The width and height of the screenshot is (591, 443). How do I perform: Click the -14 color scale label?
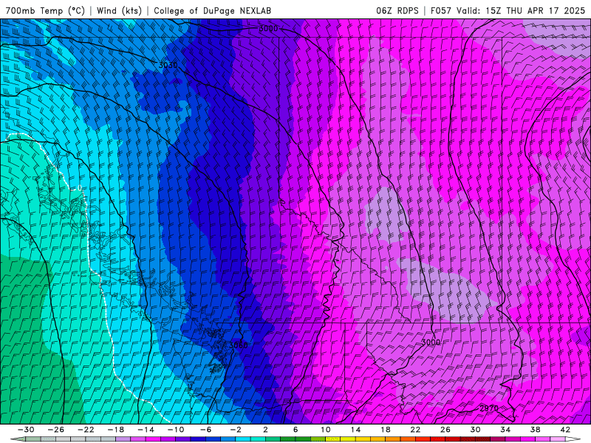[146, 430]
